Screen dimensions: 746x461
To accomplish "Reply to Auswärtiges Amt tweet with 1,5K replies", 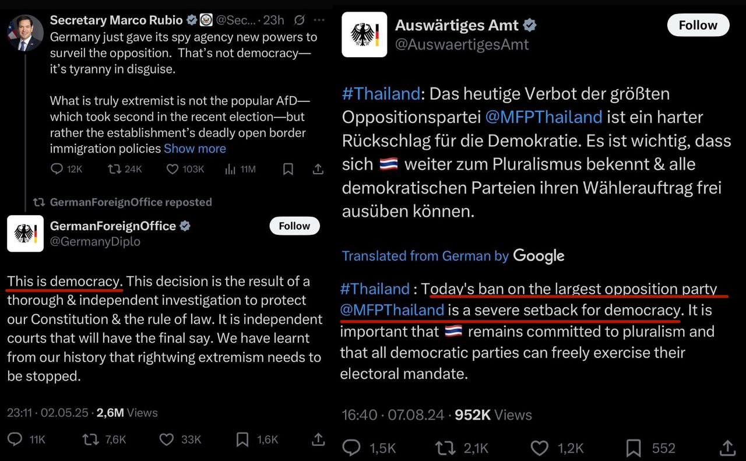I will point(351,448).
